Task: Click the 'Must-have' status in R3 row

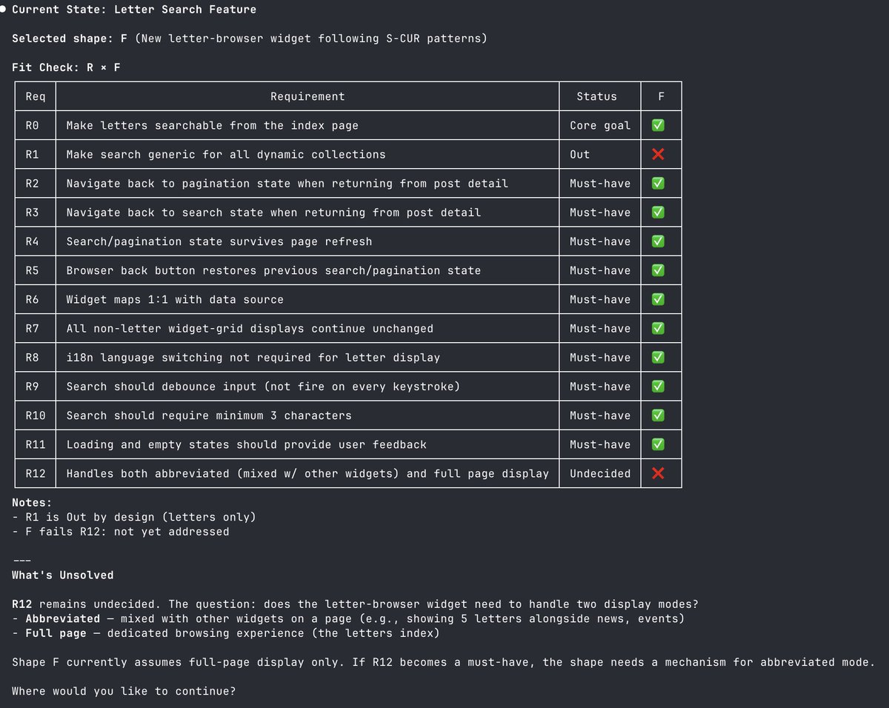Action: (x=600, y=212)
